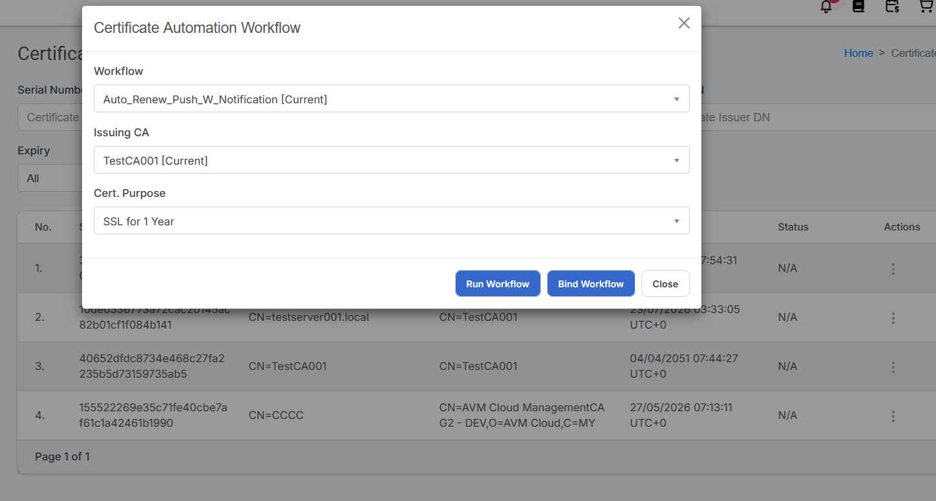Viewport: 936px width, 501px height.
Task: Select expiry 27/05/2026 07:13:11 cell
Action: tap(681, 415)
